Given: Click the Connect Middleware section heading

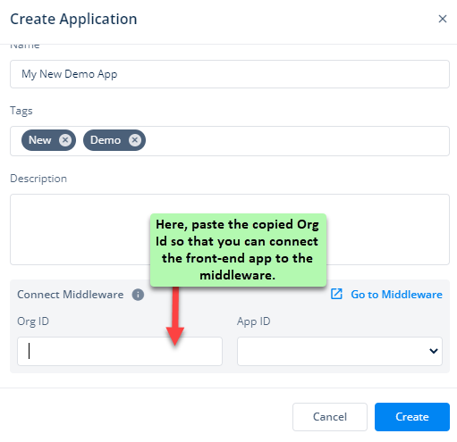Looking at the screenshot, I should [x=71, y=295].
